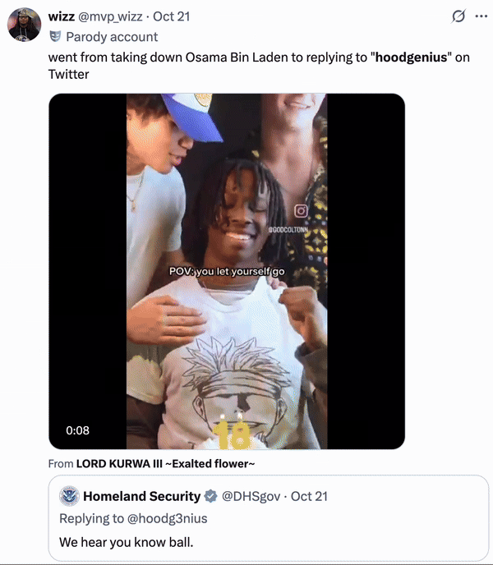Click the parody account mask icon

coord(55,36)
